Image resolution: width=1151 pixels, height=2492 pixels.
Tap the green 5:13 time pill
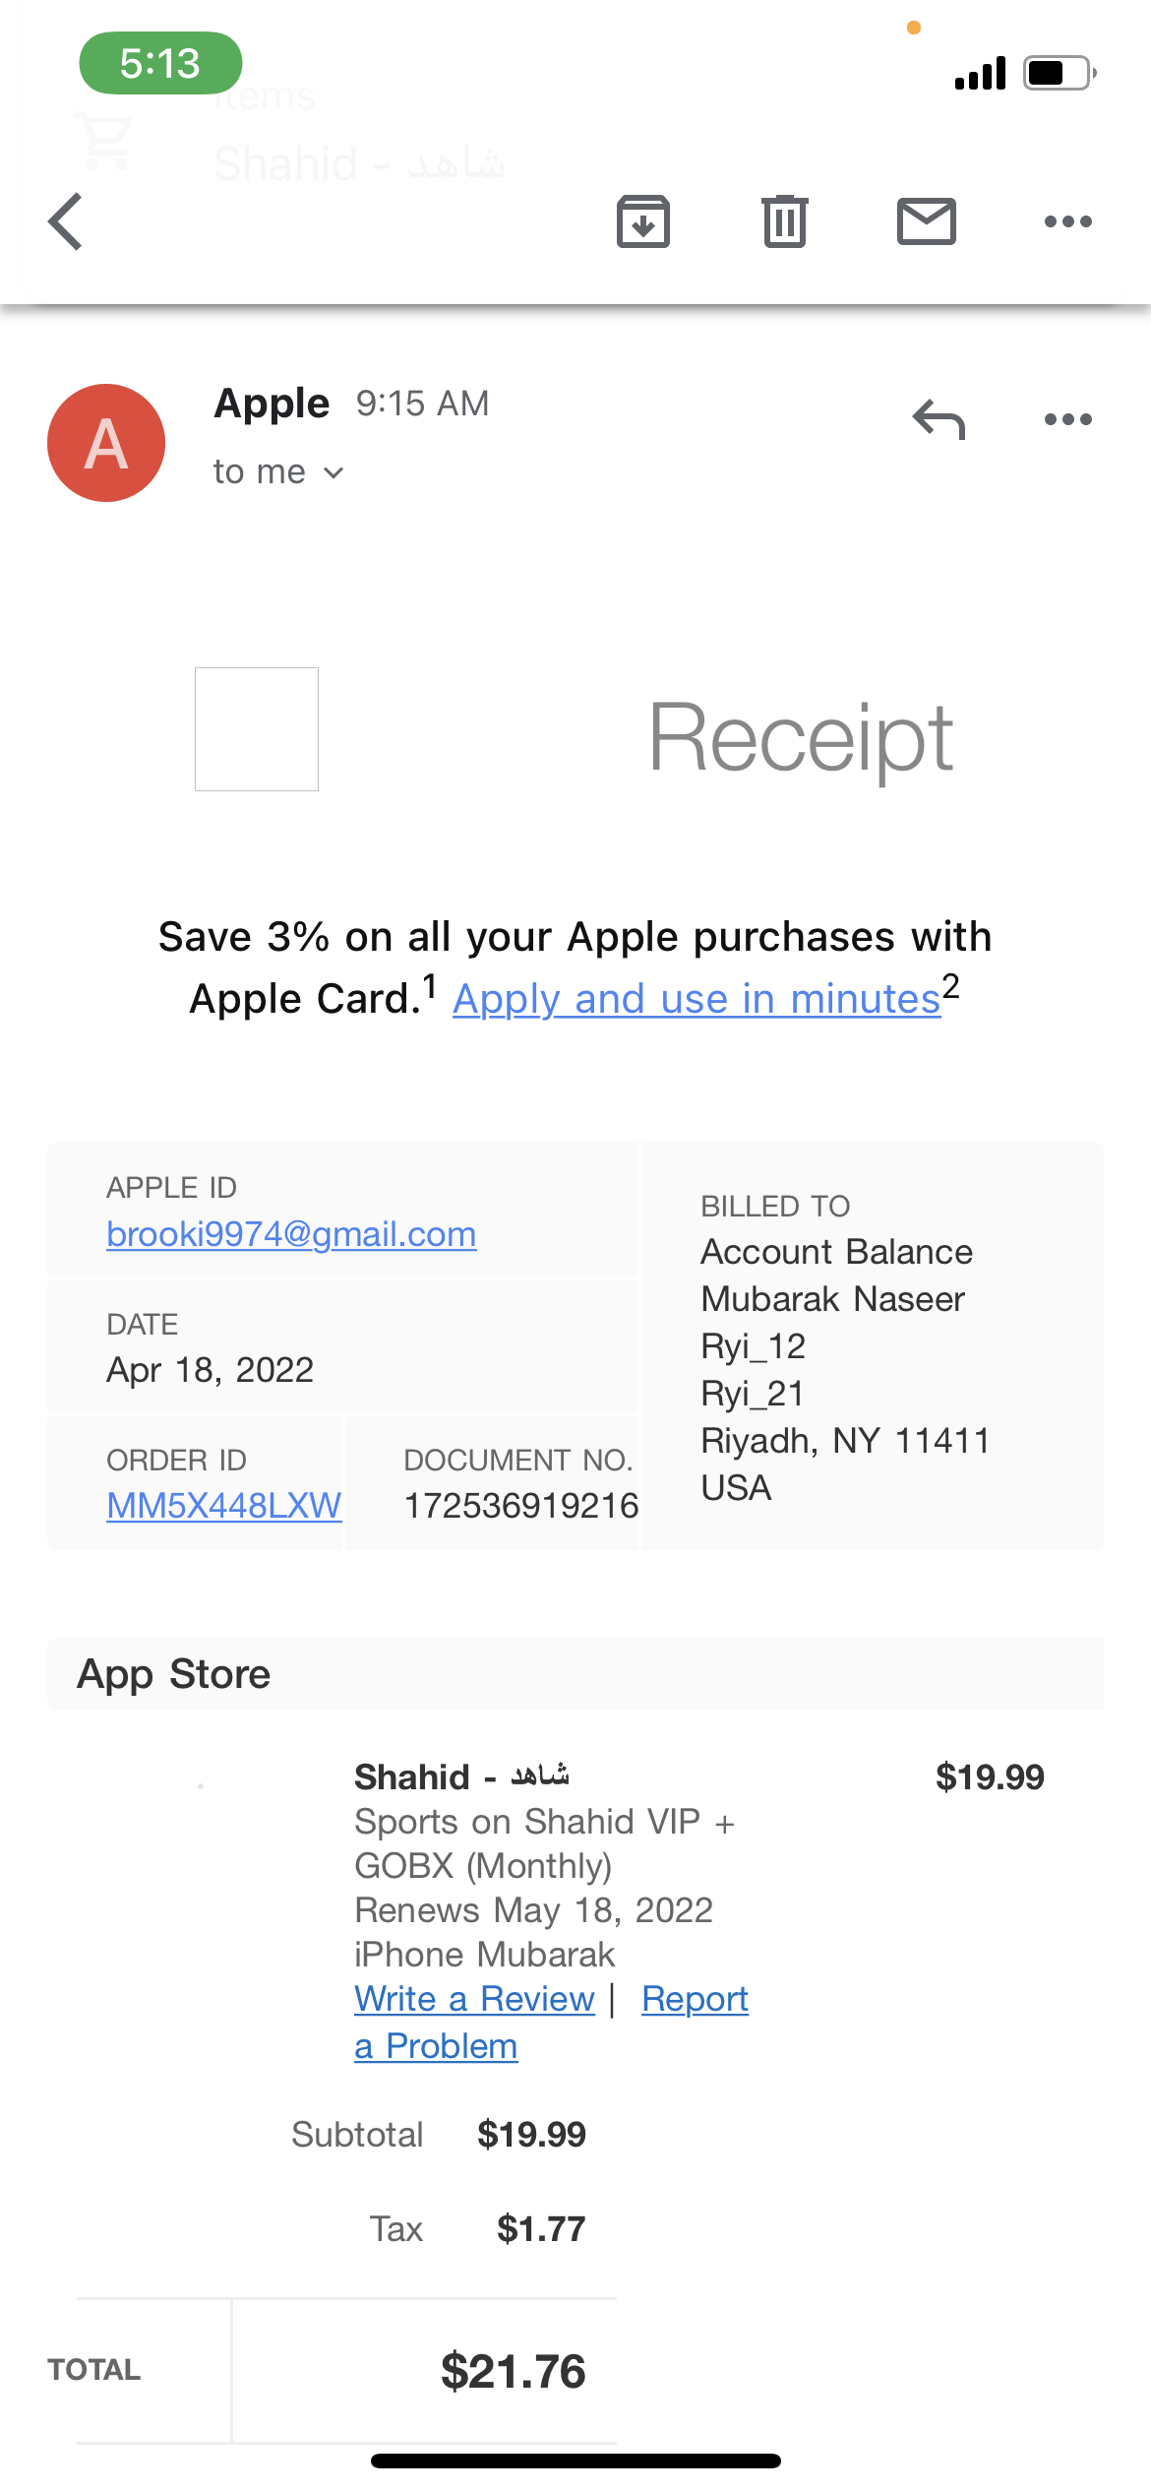coord(160,63)
